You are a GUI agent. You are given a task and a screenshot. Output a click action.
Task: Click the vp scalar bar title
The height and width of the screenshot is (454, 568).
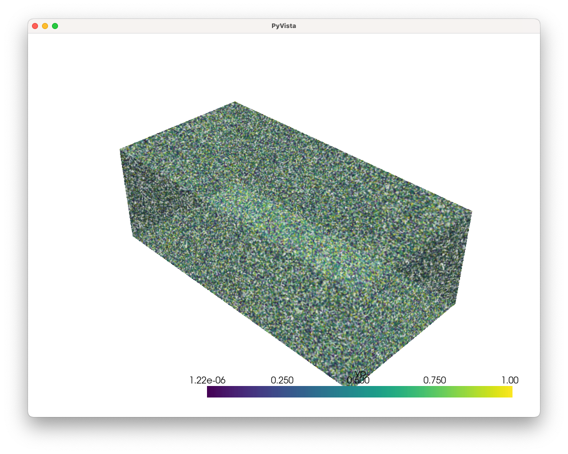click(359, 374)
